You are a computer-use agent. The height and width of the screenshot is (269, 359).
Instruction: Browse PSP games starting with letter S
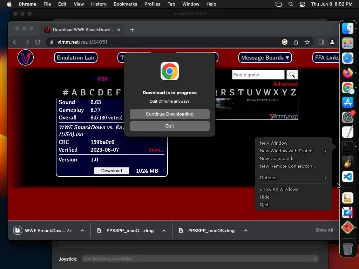[x=232, y=92]
